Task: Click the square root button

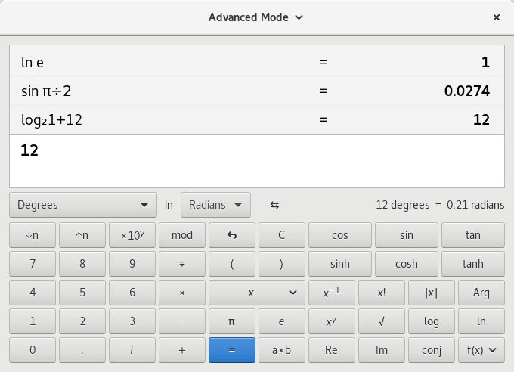Action: coord(381,321)
